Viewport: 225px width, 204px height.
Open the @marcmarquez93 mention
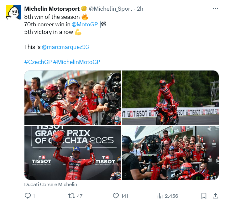coord(65,47)
